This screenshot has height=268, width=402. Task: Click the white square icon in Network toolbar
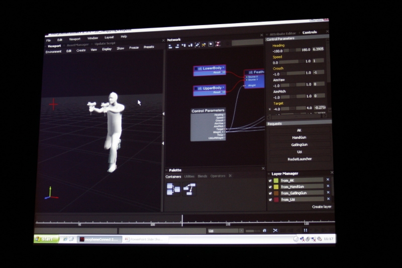tap(211, 44)
